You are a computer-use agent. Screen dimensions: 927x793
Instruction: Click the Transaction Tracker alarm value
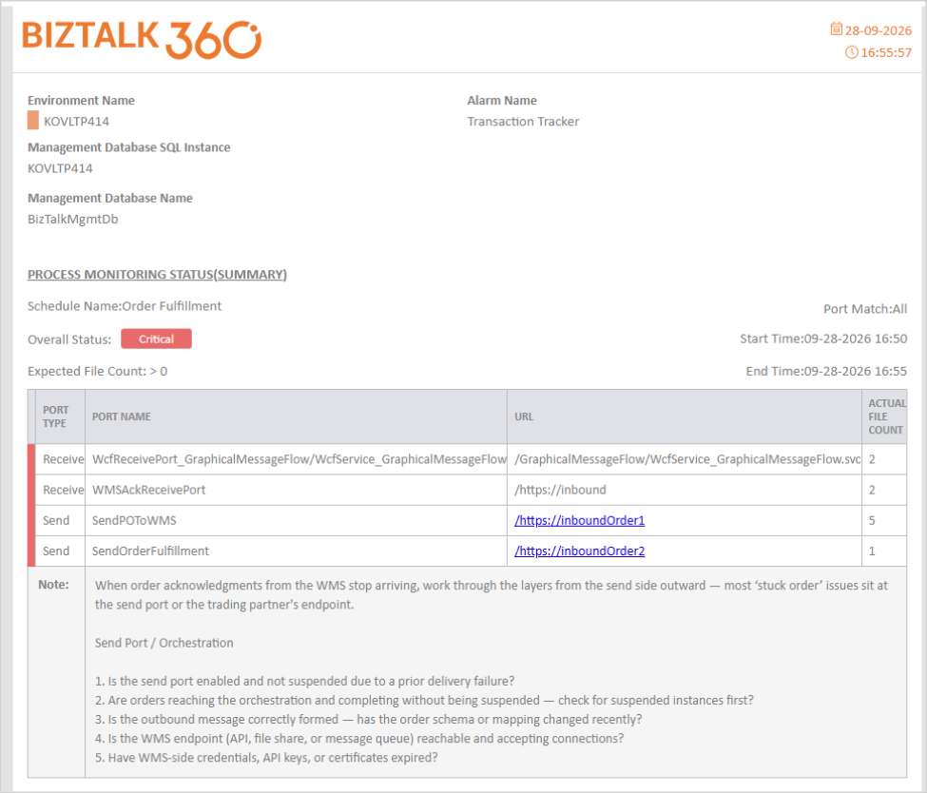point(523,121)
